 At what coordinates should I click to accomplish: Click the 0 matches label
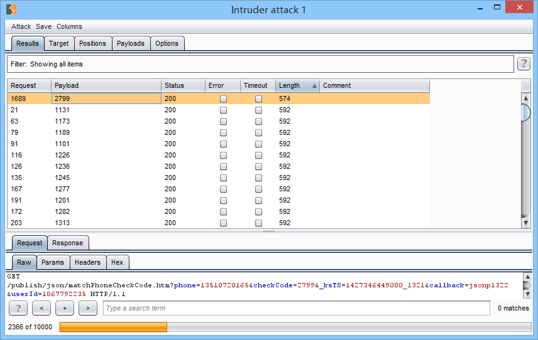(513, 308)
